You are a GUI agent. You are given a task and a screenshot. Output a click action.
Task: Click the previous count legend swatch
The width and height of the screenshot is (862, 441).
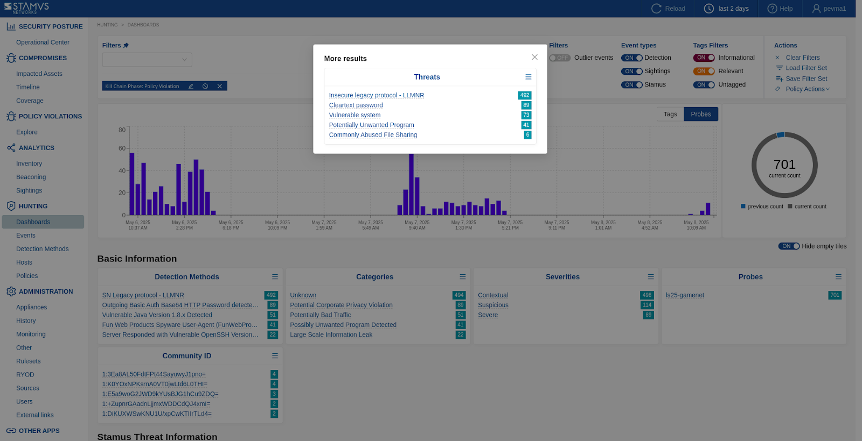(x=743, y=207)
